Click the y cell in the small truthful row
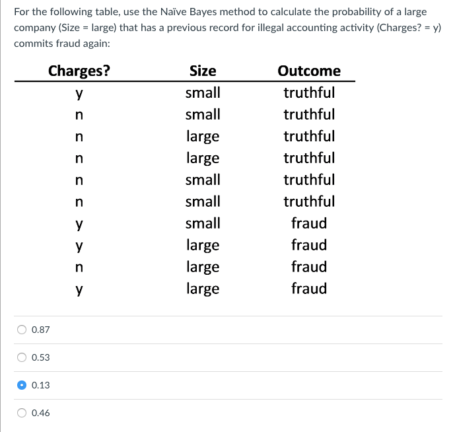Image resolution: width=455 pixels, height=432 pixels. pos(79,94)
